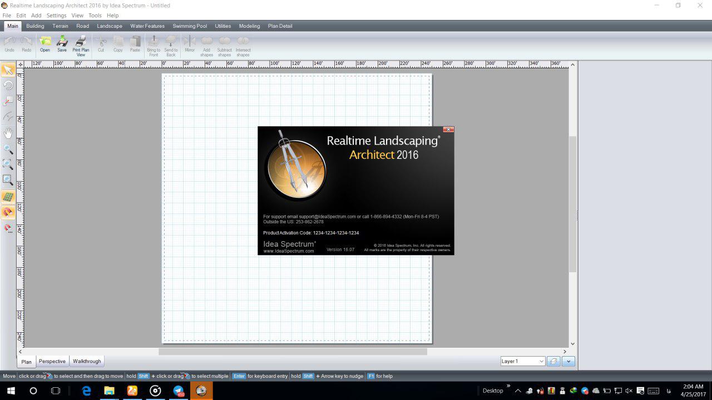Open the Walkthrough view tab

pos(87,361)
